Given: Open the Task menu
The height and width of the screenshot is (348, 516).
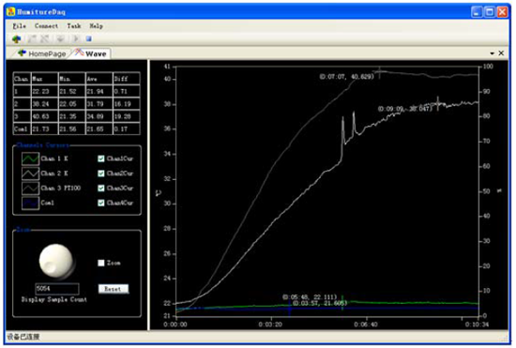Looking at the screenshot, I should pos(74,25).
